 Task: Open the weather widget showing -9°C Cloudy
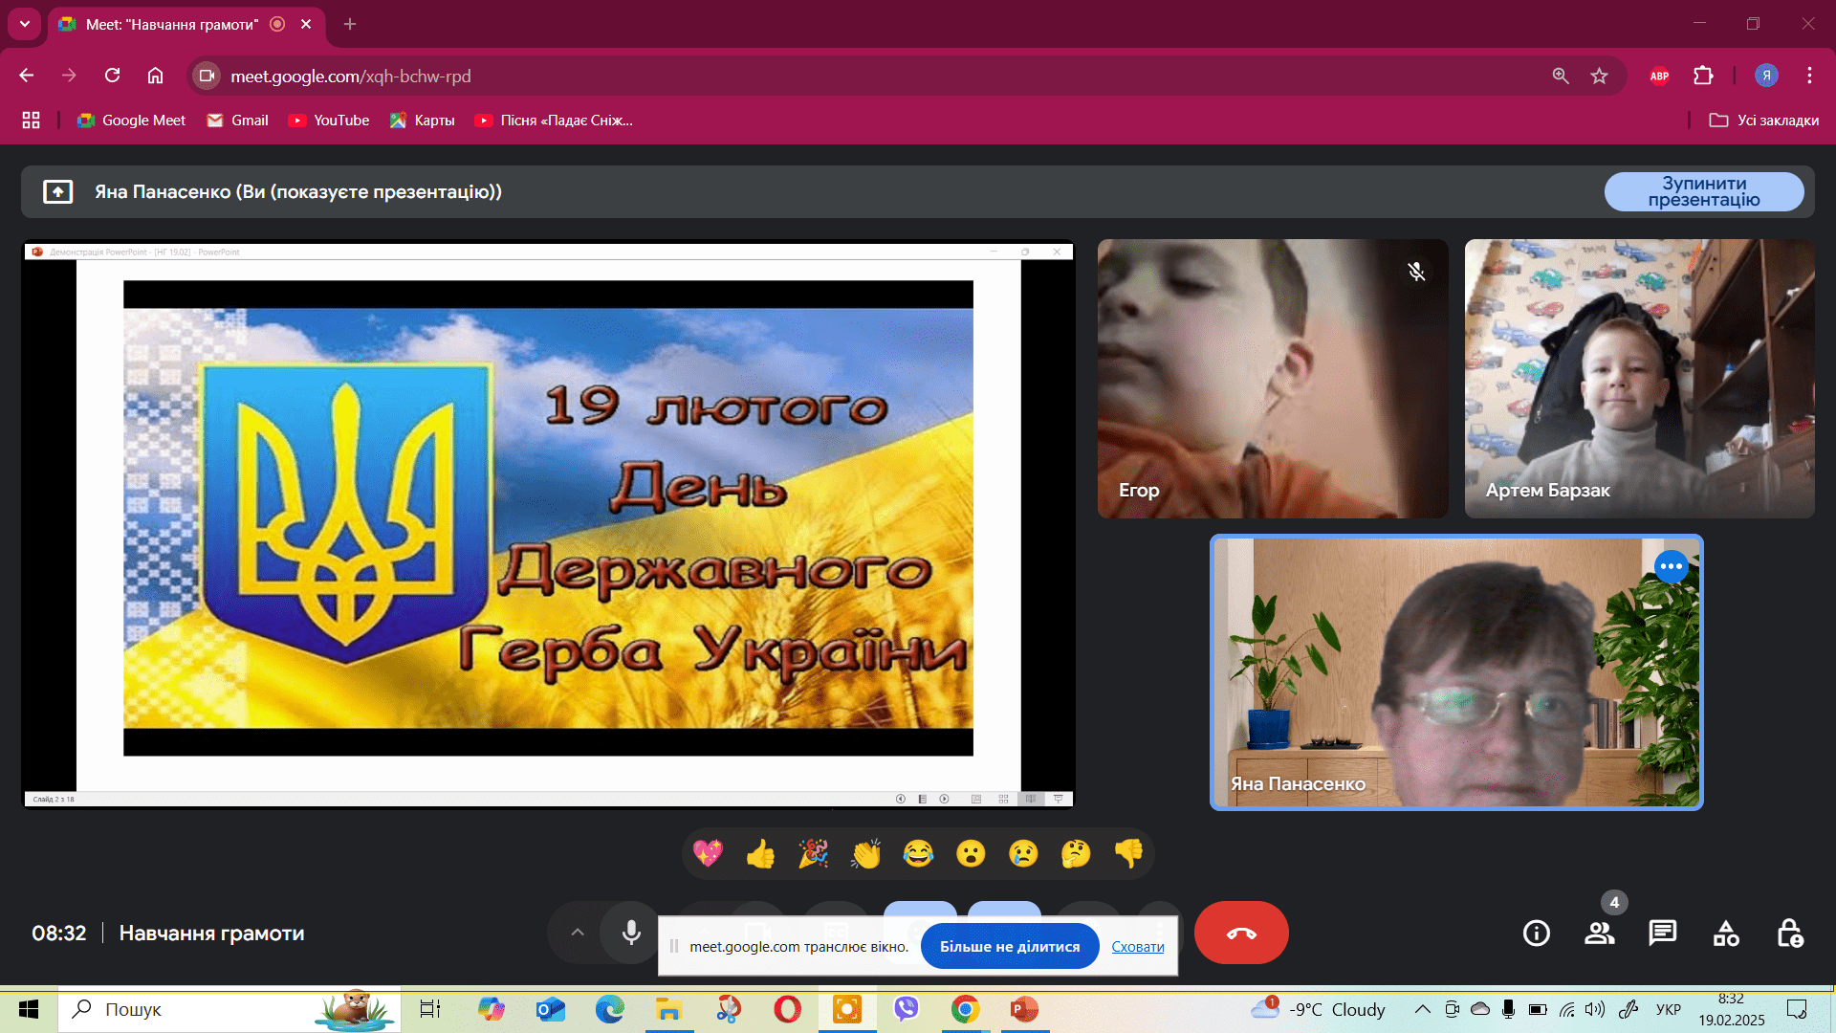(x=1319, y=1009)
